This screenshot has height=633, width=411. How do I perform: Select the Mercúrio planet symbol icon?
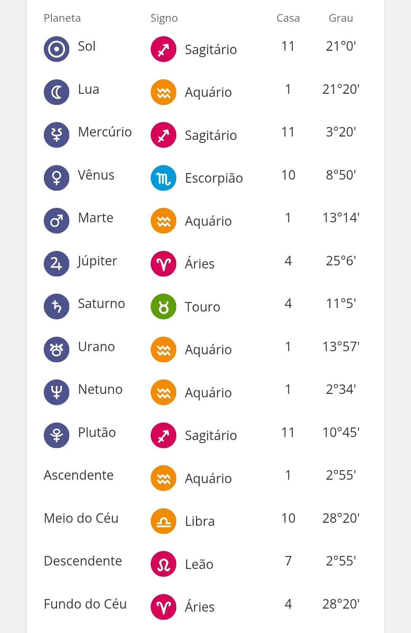pos(56,135)
